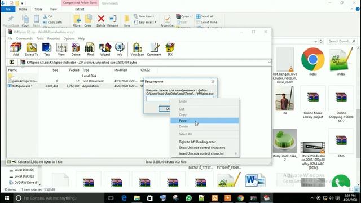Click the password input field
361x203 pixels.
180,99
